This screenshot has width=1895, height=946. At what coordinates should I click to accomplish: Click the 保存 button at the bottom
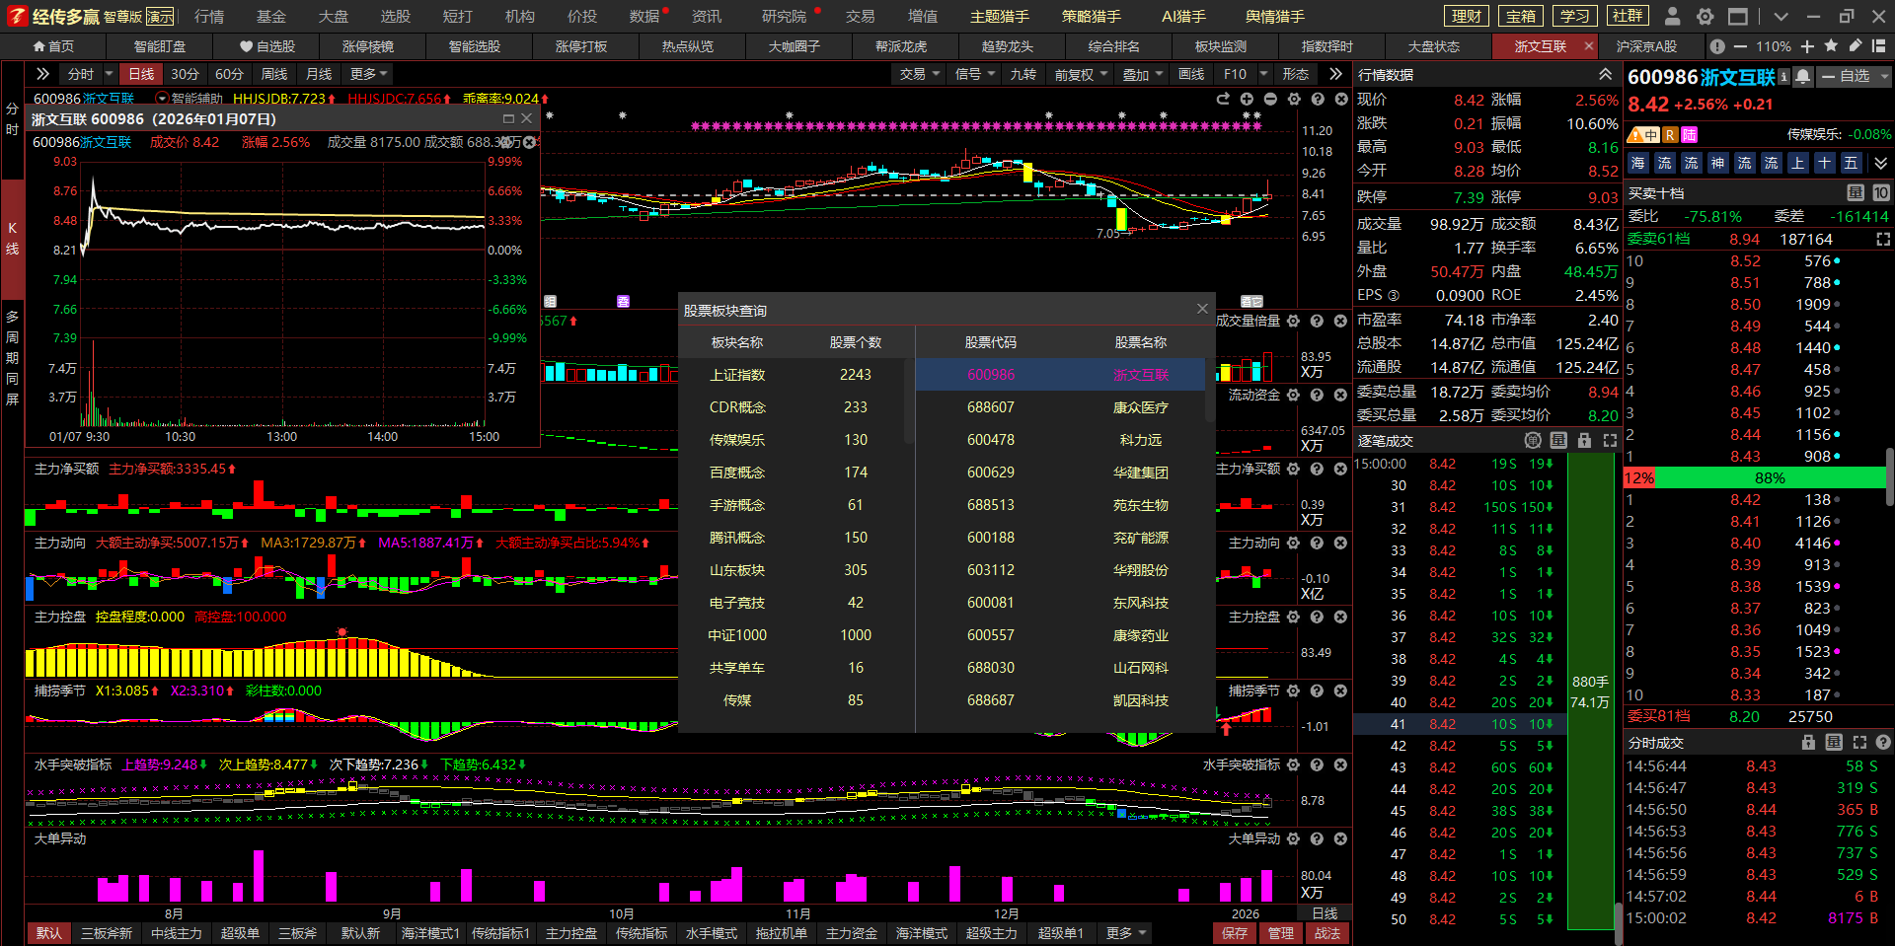pyautogui.click(x=1234, y=933)
